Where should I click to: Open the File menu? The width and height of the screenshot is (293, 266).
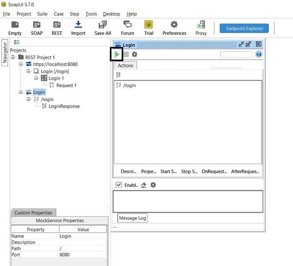[7, 14]
